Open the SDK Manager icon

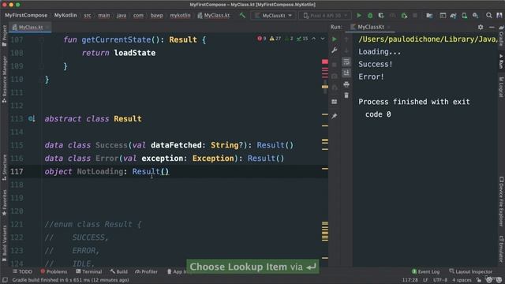pos(475,15)
